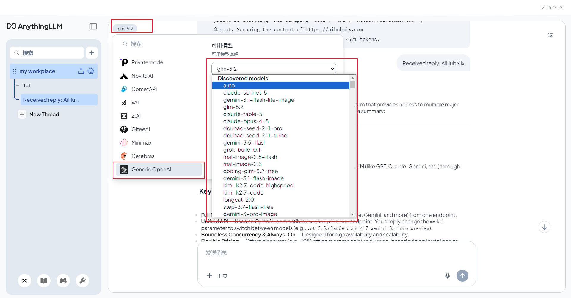The image size is (571, 298).
Task: Click the model list scrollbar thumb
Action: (352, 84)
